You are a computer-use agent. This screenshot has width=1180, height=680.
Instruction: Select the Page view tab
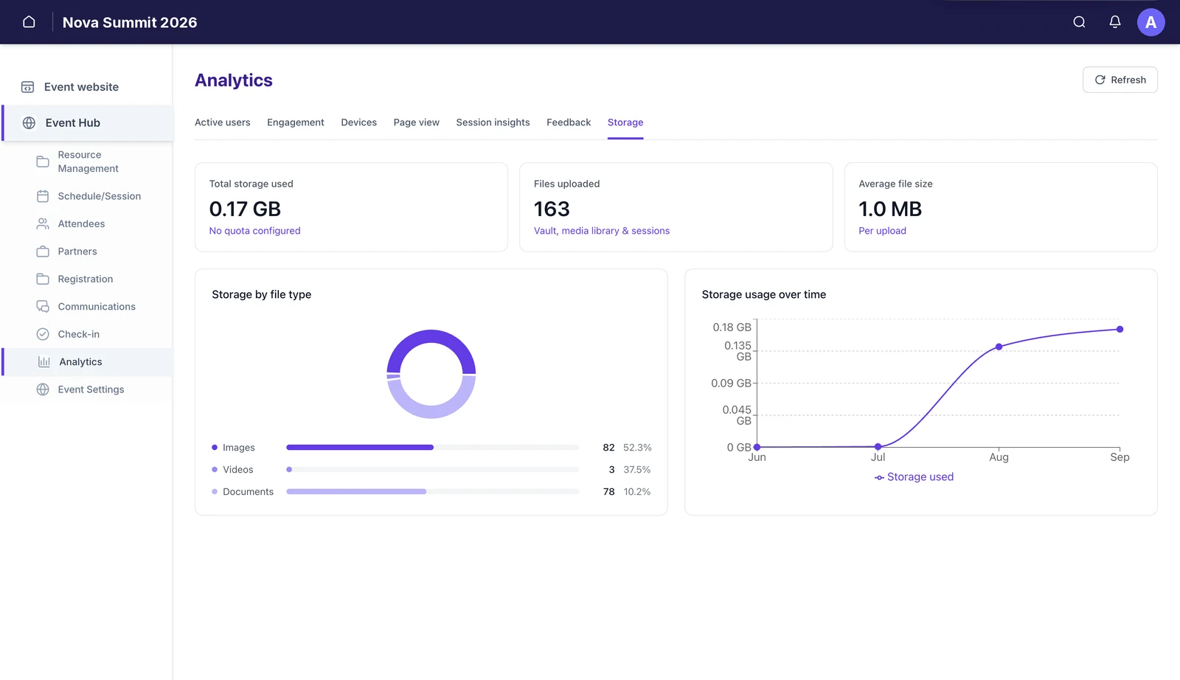[x=416, y=122]
